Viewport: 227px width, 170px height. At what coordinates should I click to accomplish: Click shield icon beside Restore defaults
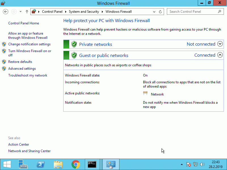point(4,62)
